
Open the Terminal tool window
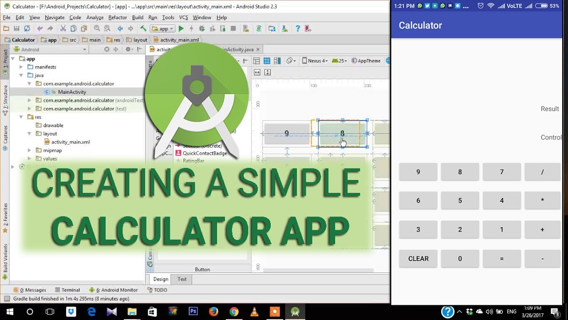67,290
